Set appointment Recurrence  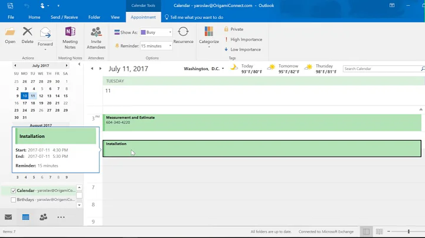tap(183, 35)
